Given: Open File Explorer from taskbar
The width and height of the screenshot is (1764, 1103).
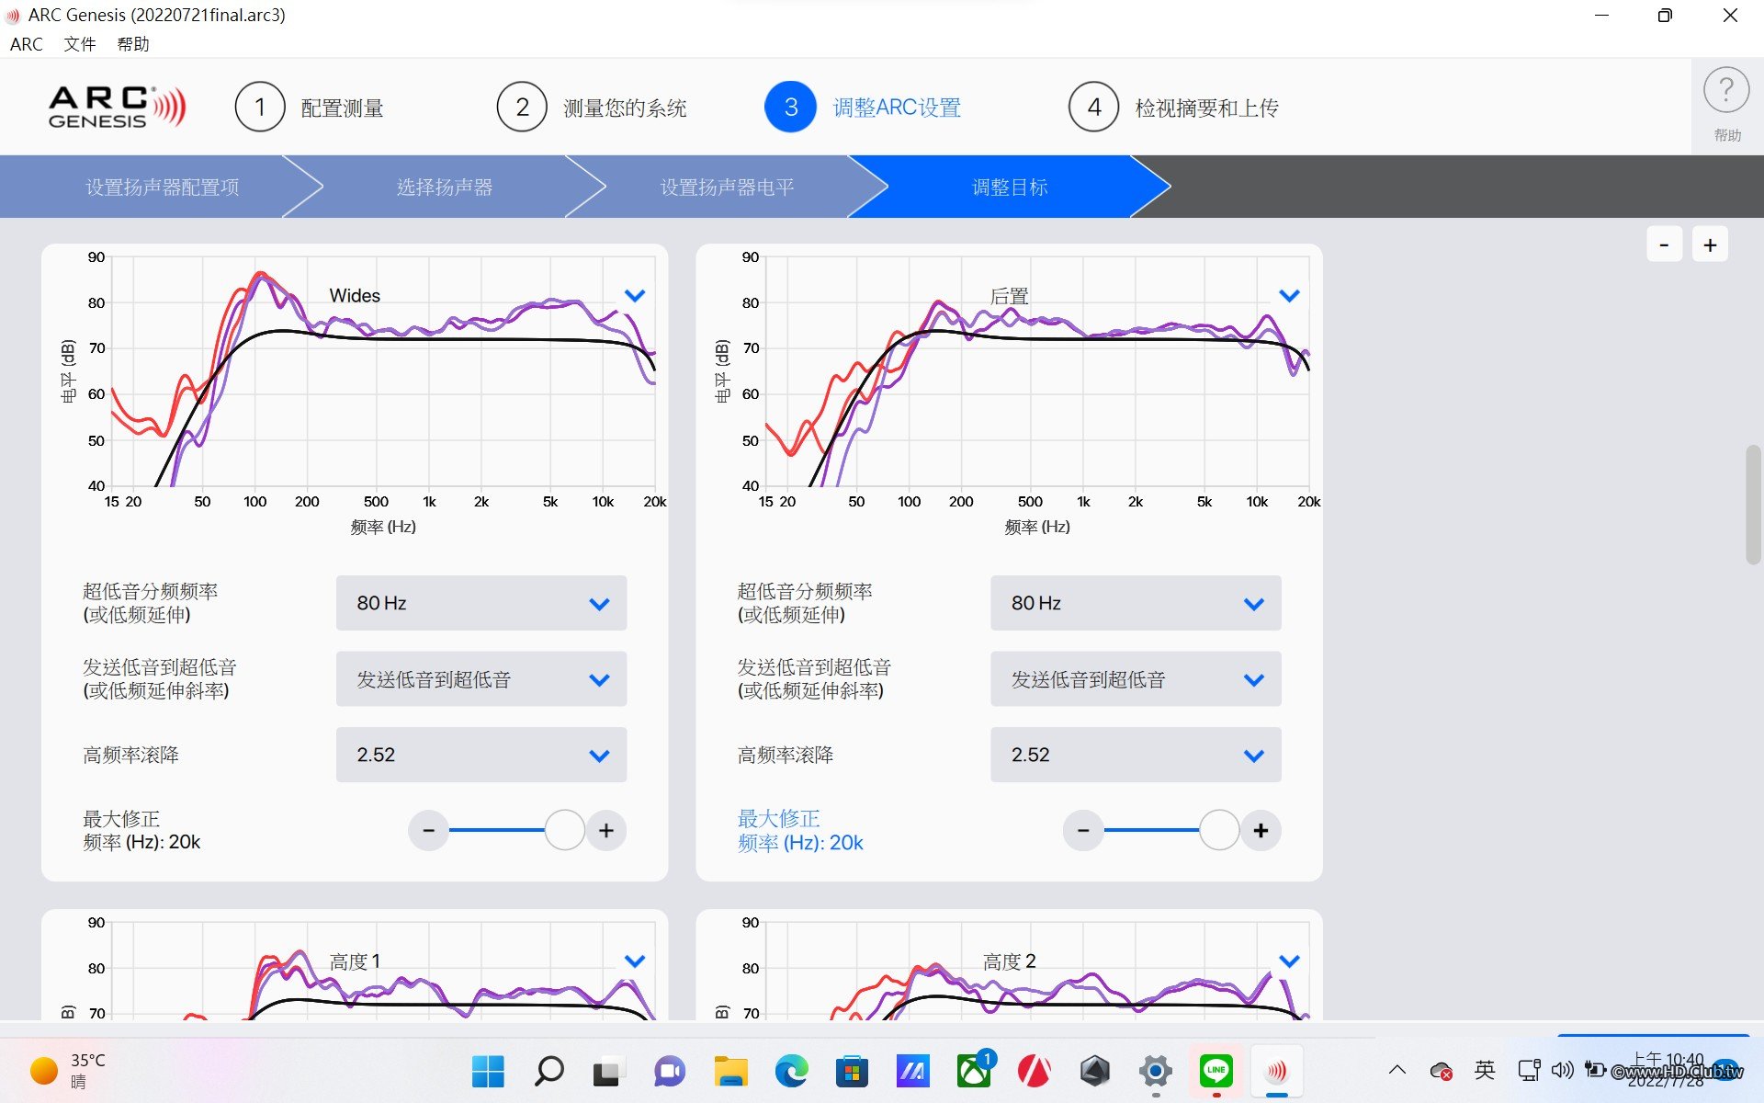Looking at the screenshot, I should pos(731,1071).
